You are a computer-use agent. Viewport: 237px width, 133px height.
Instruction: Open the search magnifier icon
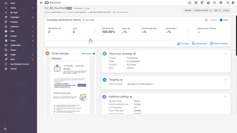pos(228,3)
